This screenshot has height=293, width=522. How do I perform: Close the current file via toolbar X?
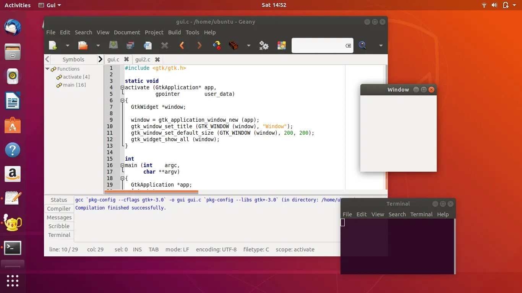pos(165,45)
